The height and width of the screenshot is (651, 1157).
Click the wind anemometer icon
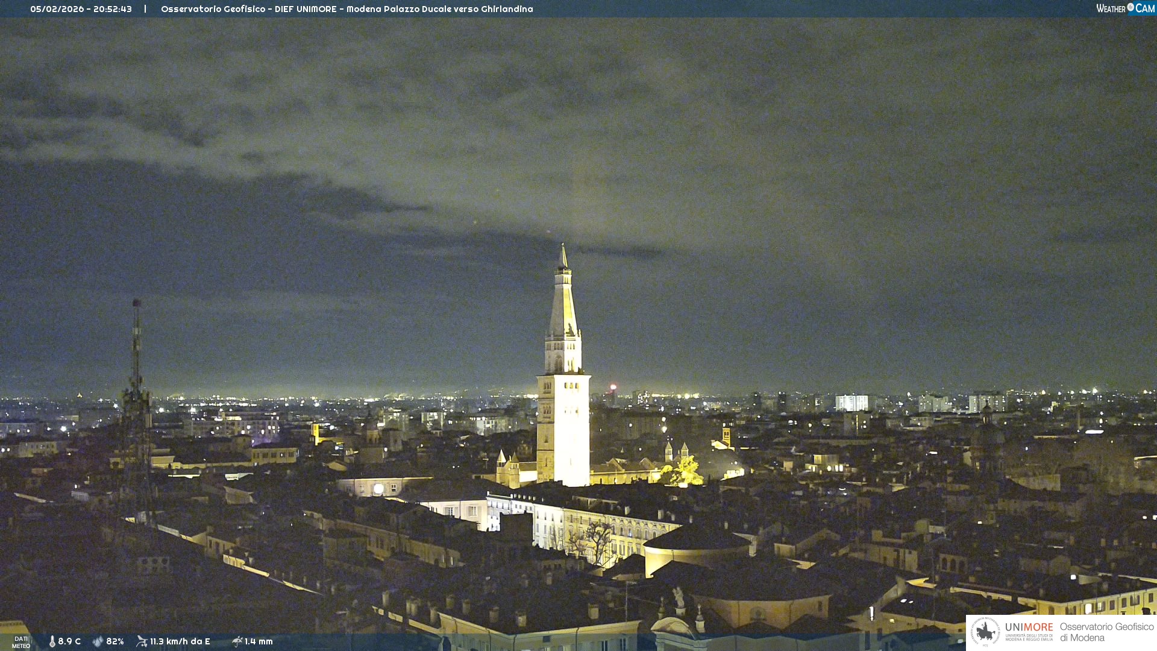point(142,641)
